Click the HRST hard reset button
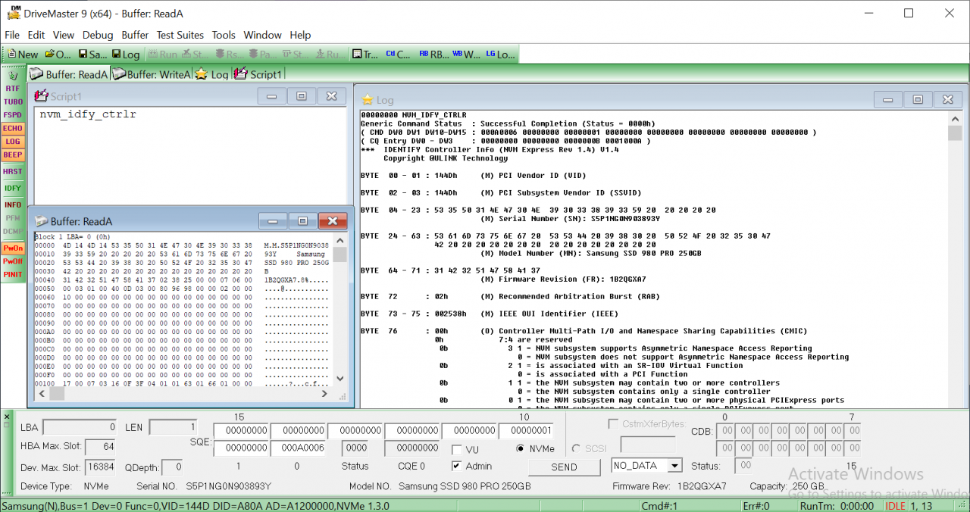The width and height of the screenshot is (970, 512). 13,171
